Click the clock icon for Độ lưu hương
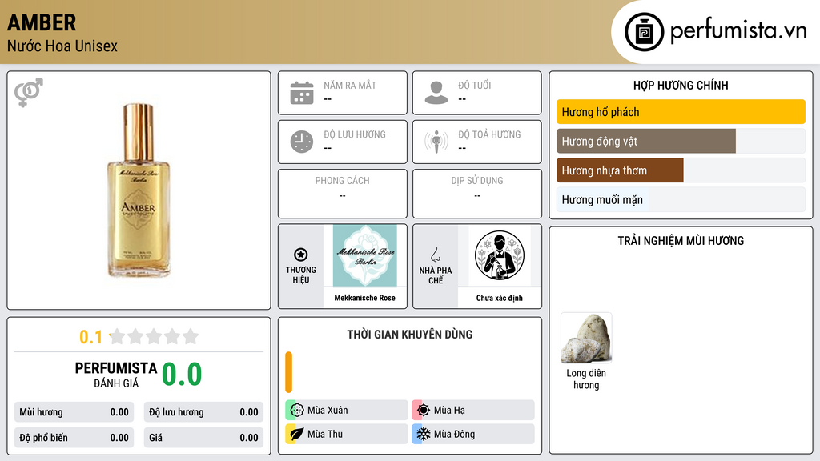 tap(302, 142)
